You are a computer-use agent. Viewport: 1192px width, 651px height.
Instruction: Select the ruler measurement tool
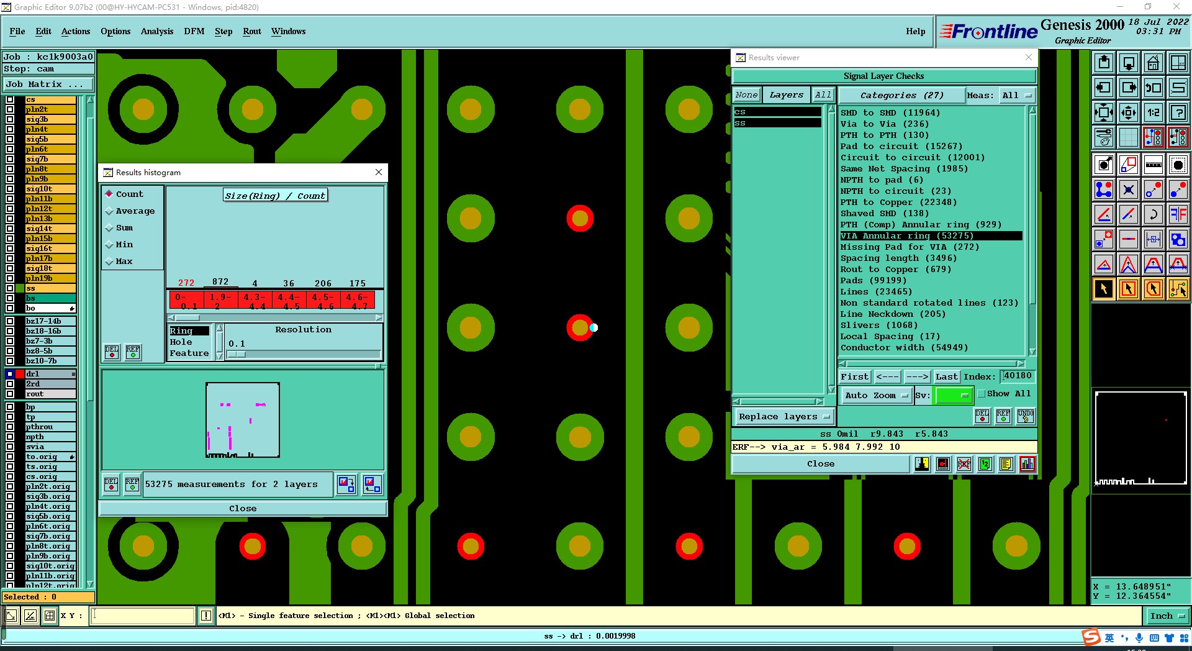click(1153, 165)
